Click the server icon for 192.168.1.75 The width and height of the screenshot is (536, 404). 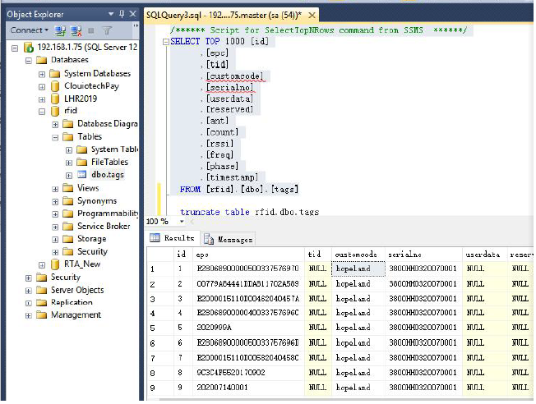(29, 48)
